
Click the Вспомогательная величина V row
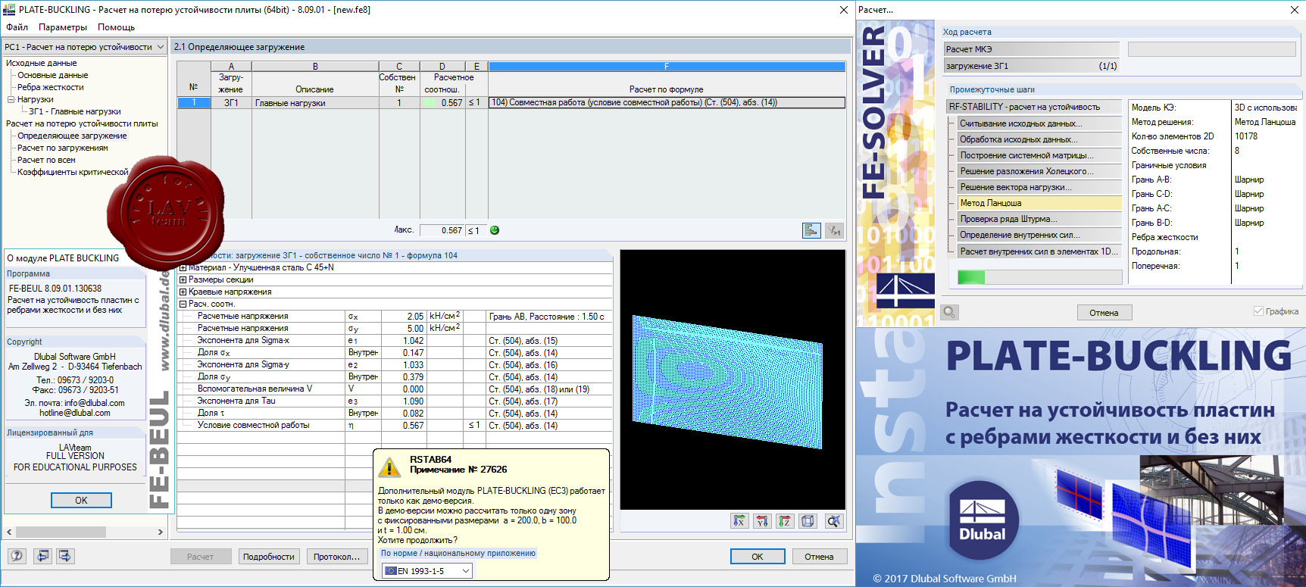tap(395, 389)
